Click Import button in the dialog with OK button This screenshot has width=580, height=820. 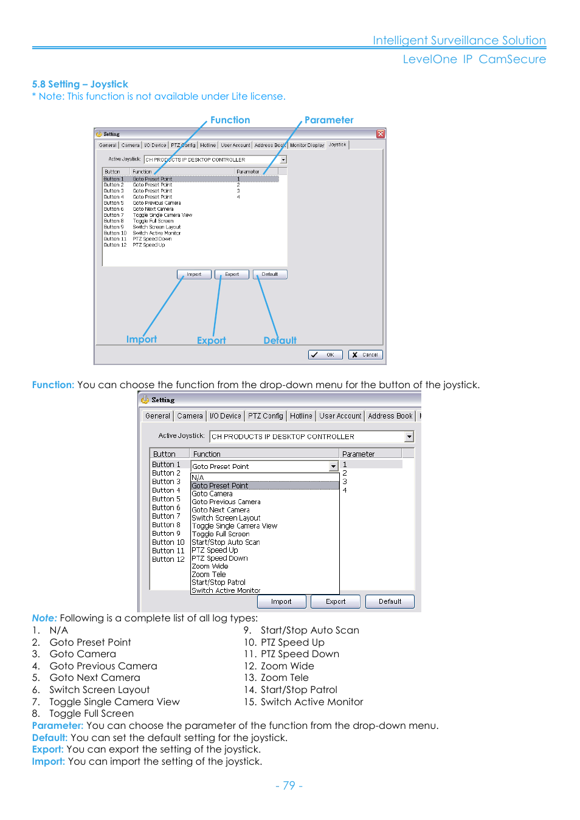click(194, 275)
